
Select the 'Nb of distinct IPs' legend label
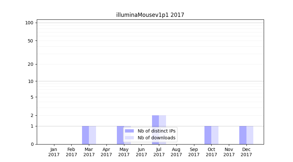pyautogui.click(x=156, y=131)
